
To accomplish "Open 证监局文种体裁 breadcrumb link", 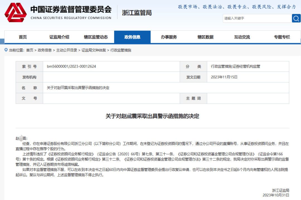I will [94, 50].
